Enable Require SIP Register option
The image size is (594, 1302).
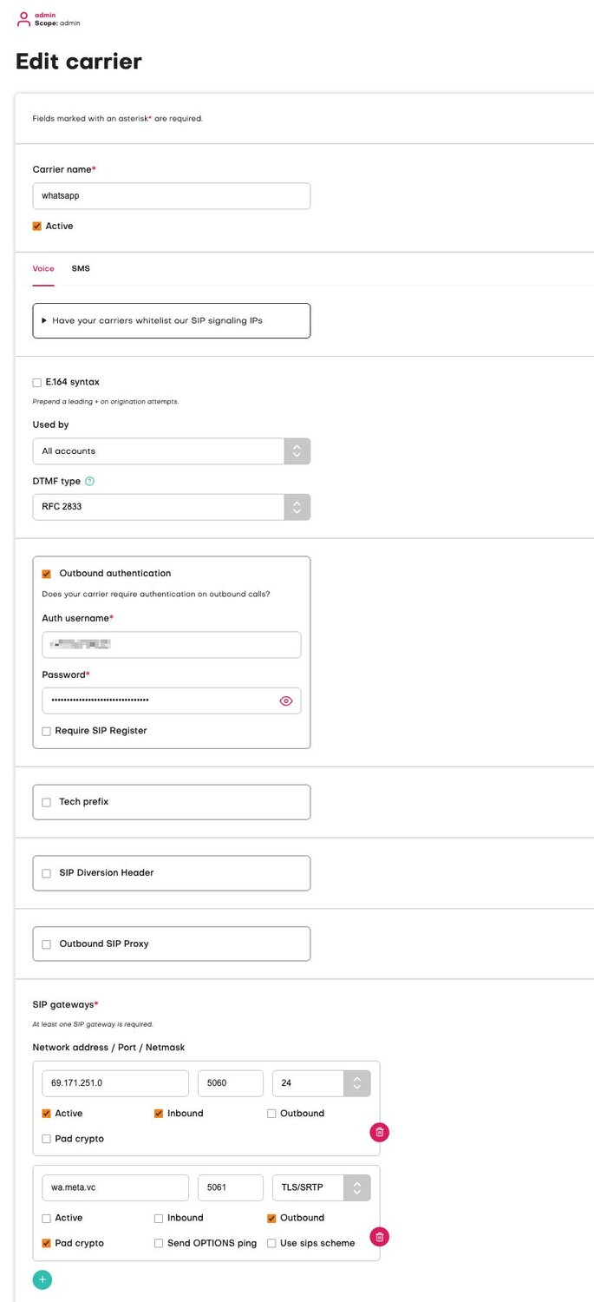point(47,732)
